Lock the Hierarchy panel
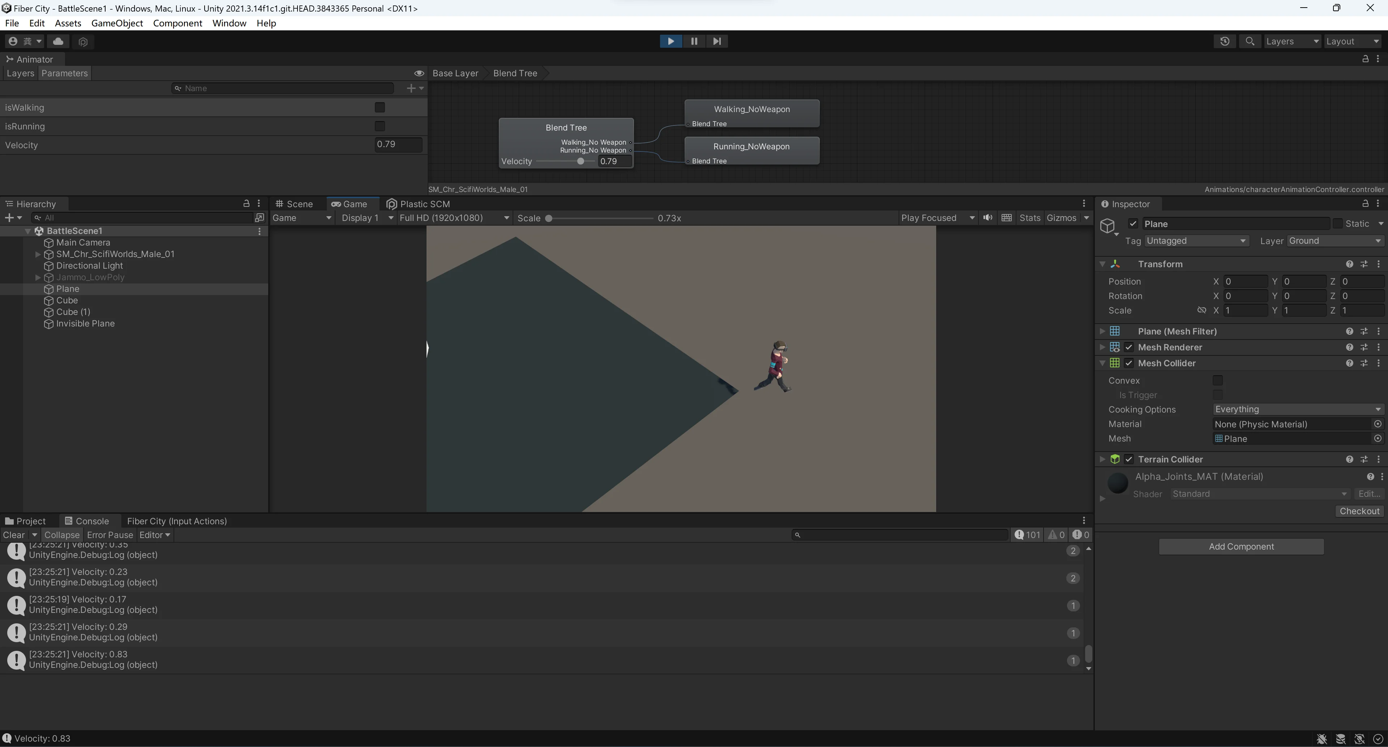Viewport: 1388px width, 747px height. point(246,203)
